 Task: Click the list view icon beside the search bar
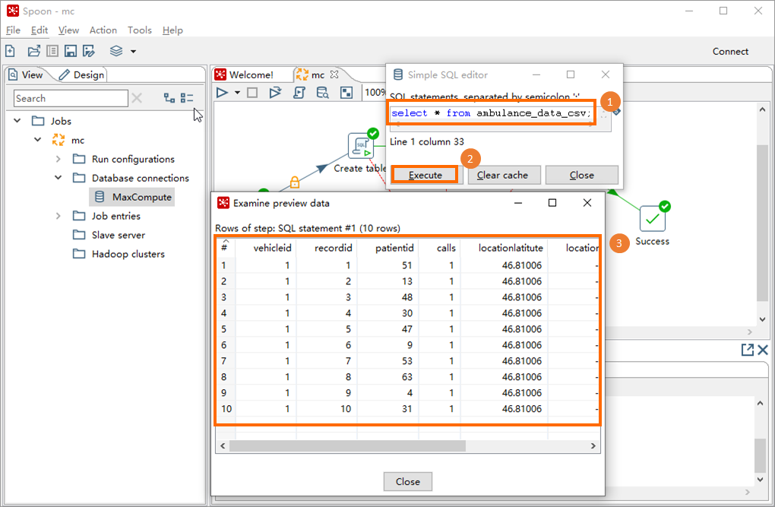(186, 98)
